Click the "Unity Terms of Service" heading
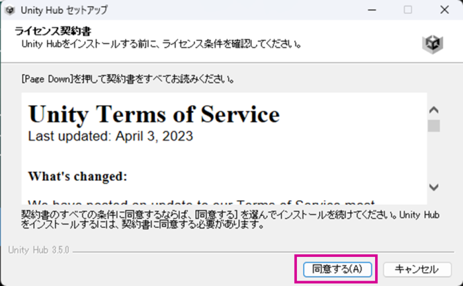Viewport: 463px width, 286px height. click(x=153, y=114)
